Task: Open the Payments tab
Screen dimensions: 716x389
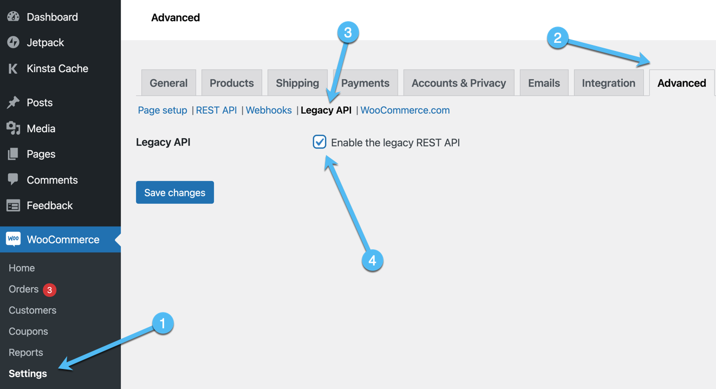Action: [x=365, y=82]
